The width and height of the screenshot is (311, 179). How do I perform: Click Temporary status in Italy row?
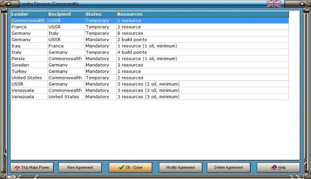(101, 52)
